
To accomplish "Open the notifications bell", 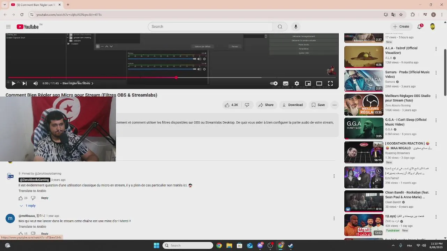I will point(419,26).
